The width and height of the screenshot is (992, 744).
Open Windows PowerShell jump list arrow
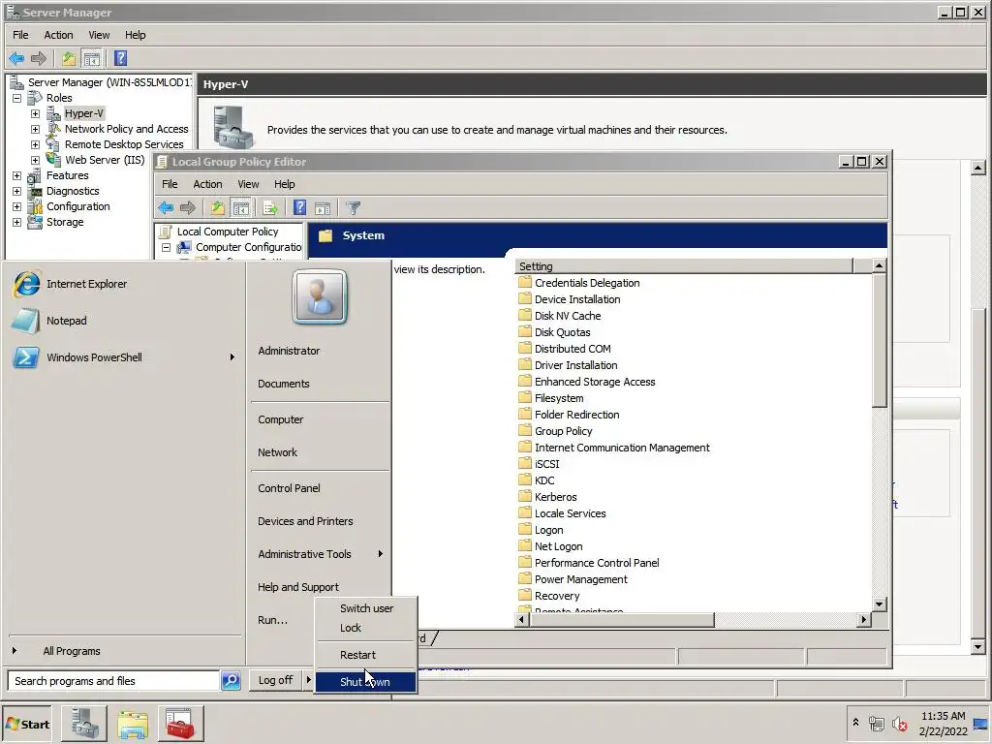point(232,357)
